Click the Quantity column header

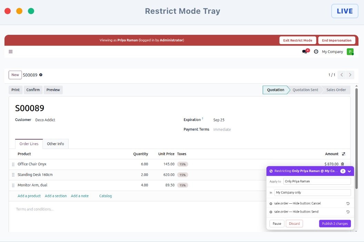[x=140, y=154]
